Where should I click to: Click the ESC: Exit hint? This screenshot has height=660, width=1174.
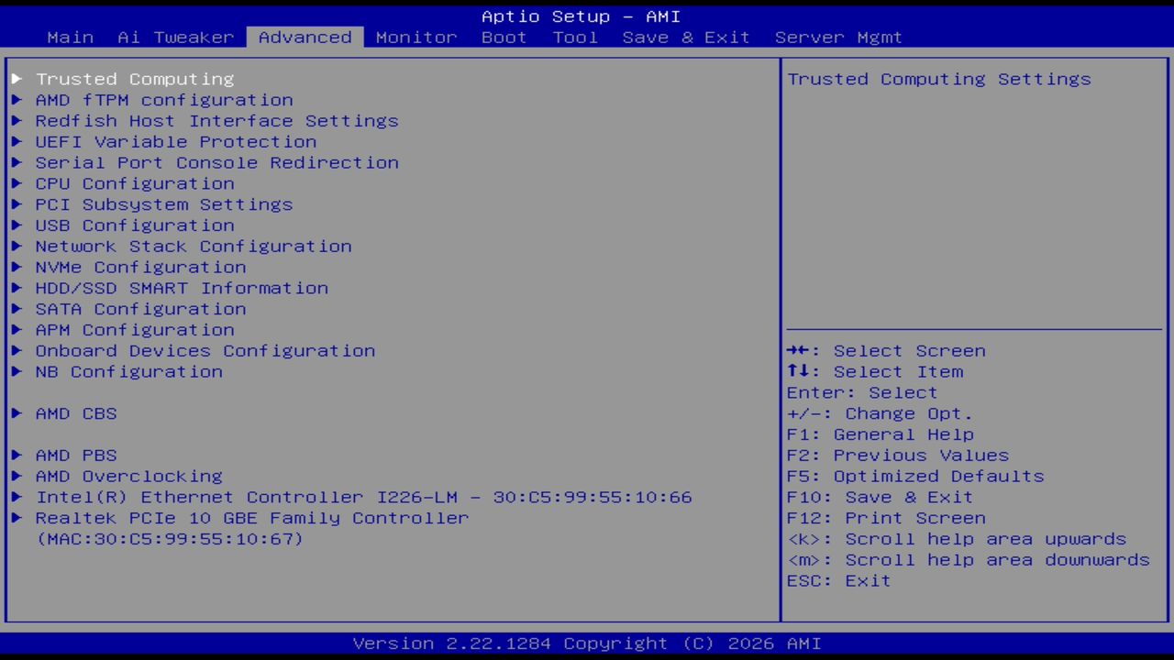click(838, 581)
